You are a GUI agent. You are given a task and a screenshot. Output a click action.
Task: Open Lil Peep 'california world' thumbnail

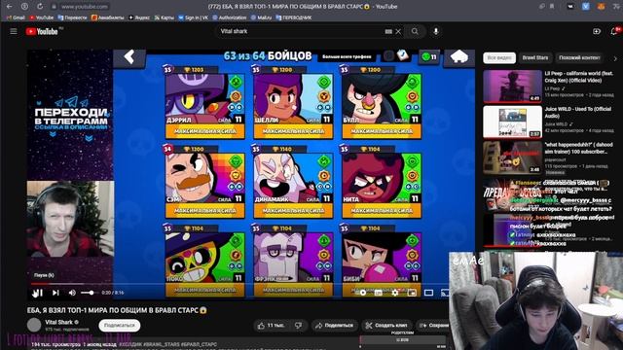click(513, 87)
